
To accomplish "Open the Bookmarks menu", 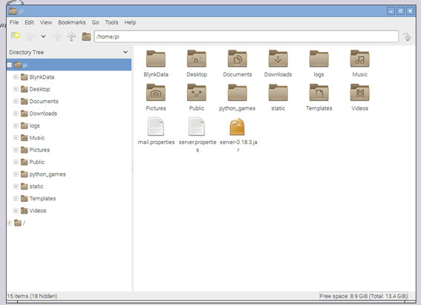I will pos(72,22).
